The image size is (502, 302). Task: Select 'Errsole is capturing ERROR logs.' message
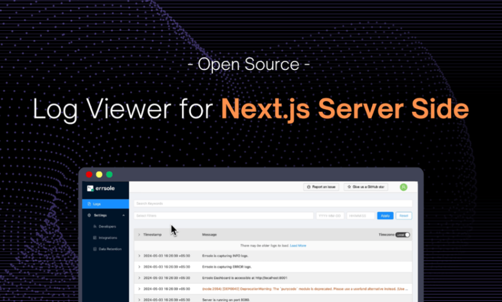pyautogui.click(x=227, y=267)
